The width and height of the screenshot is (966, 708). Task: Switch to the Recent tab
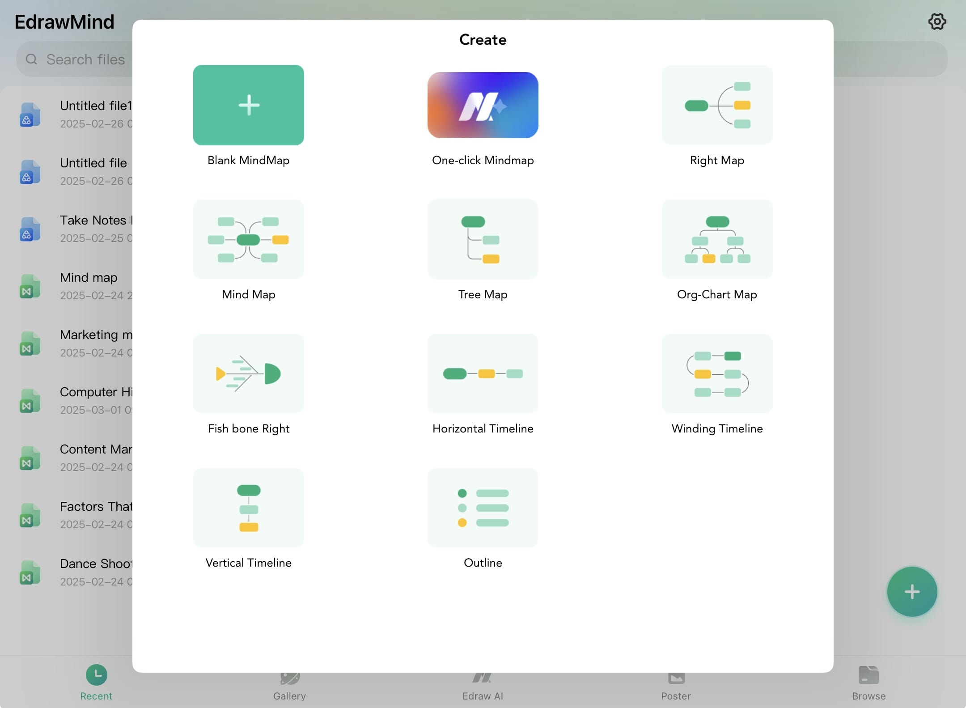tap(96, 682)
